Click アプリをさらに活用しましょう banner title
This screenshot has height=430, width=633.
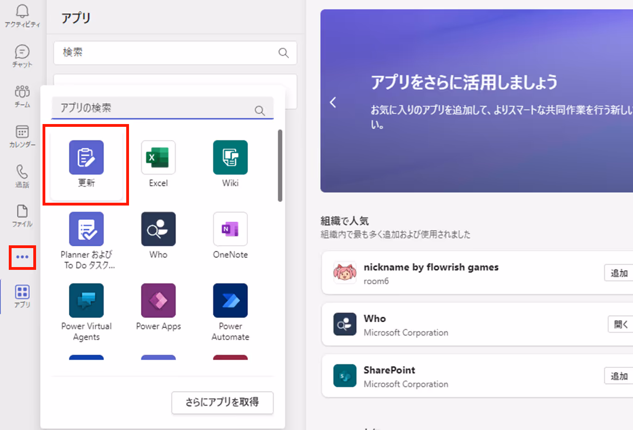pos(464,83)
